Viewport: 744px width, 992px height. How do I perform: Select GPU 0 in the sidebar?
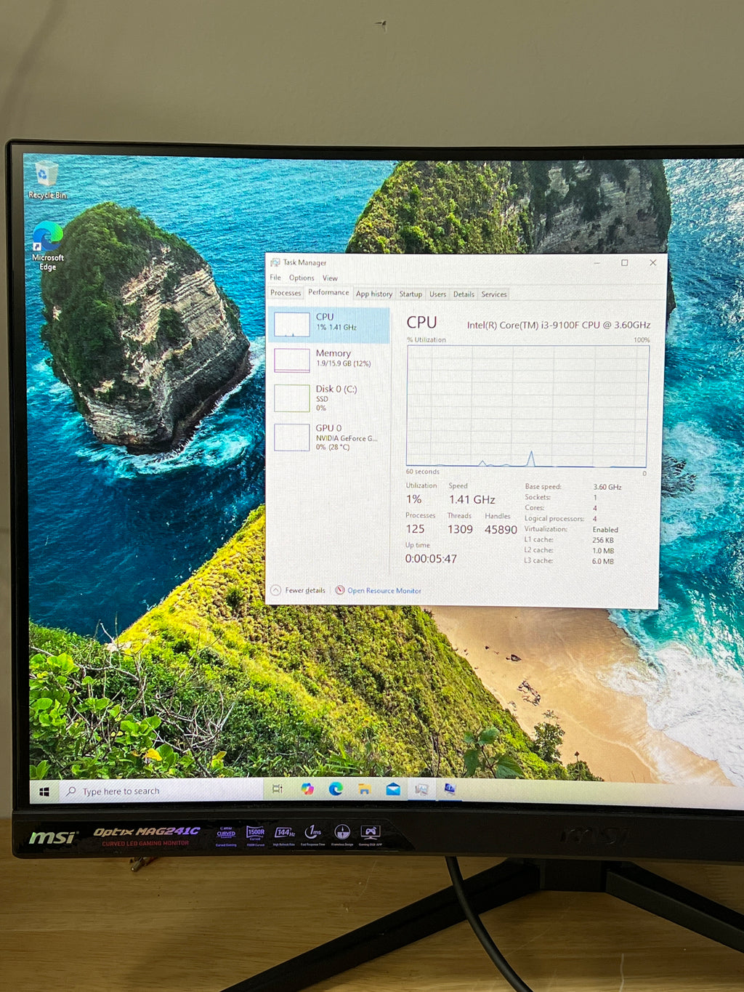pyautogui.click(x=330, y=437)
